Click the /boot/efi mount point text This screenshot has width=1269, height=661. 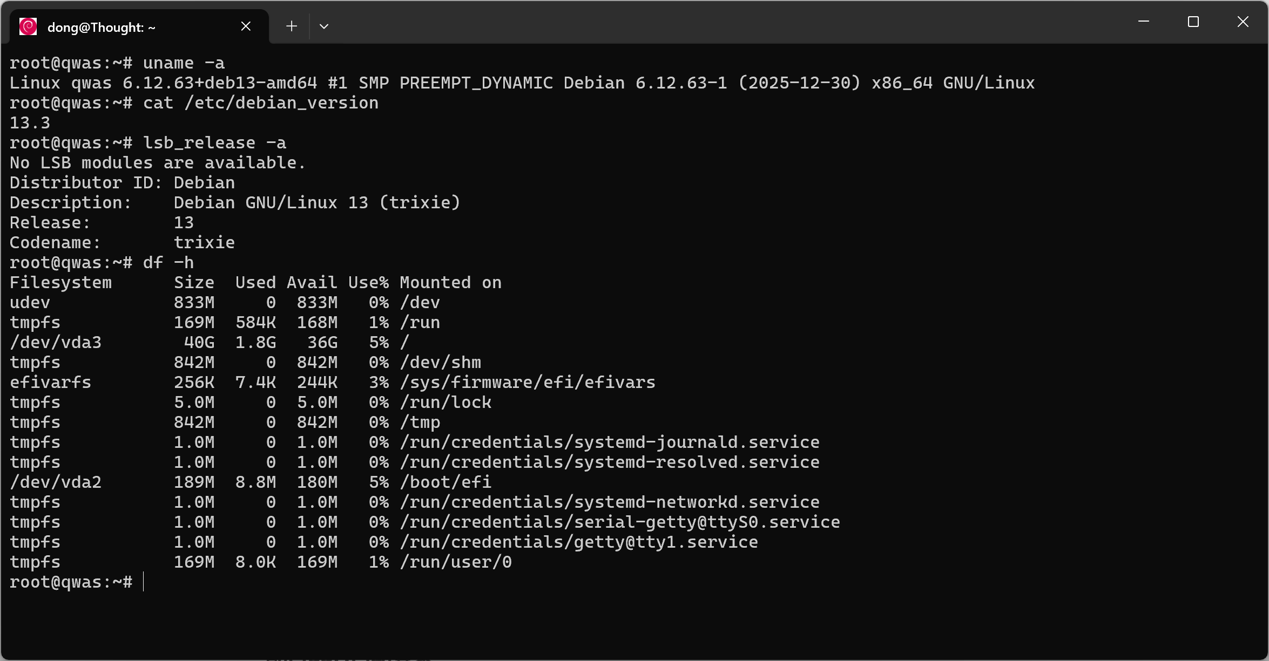point(444,482)
